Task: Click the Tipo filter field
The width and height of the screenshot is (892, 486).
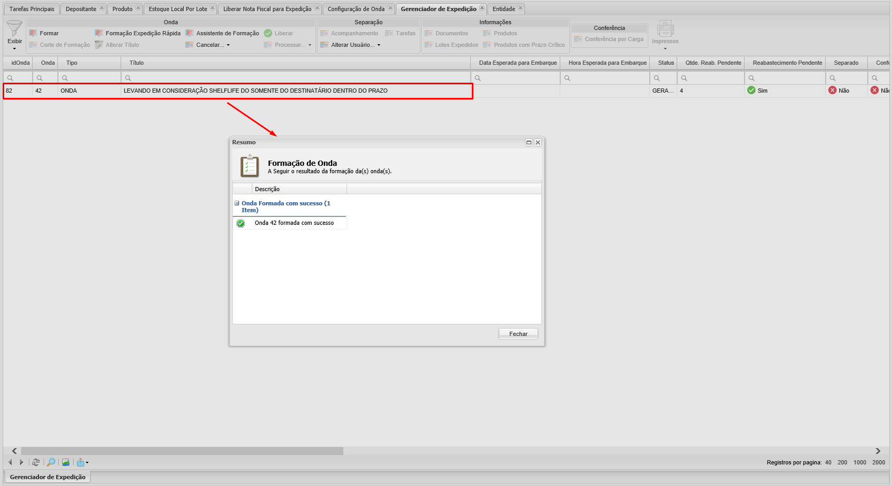Action: click(90, 78)
